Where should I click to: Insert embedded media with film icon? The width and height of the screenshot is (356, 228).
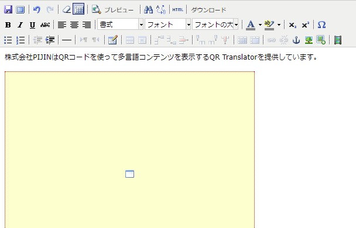tap(338, 40)
